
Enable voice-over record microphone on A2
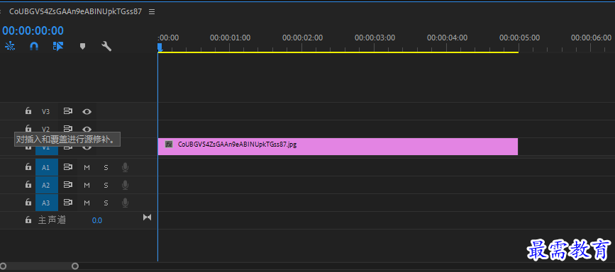[125, 185]
